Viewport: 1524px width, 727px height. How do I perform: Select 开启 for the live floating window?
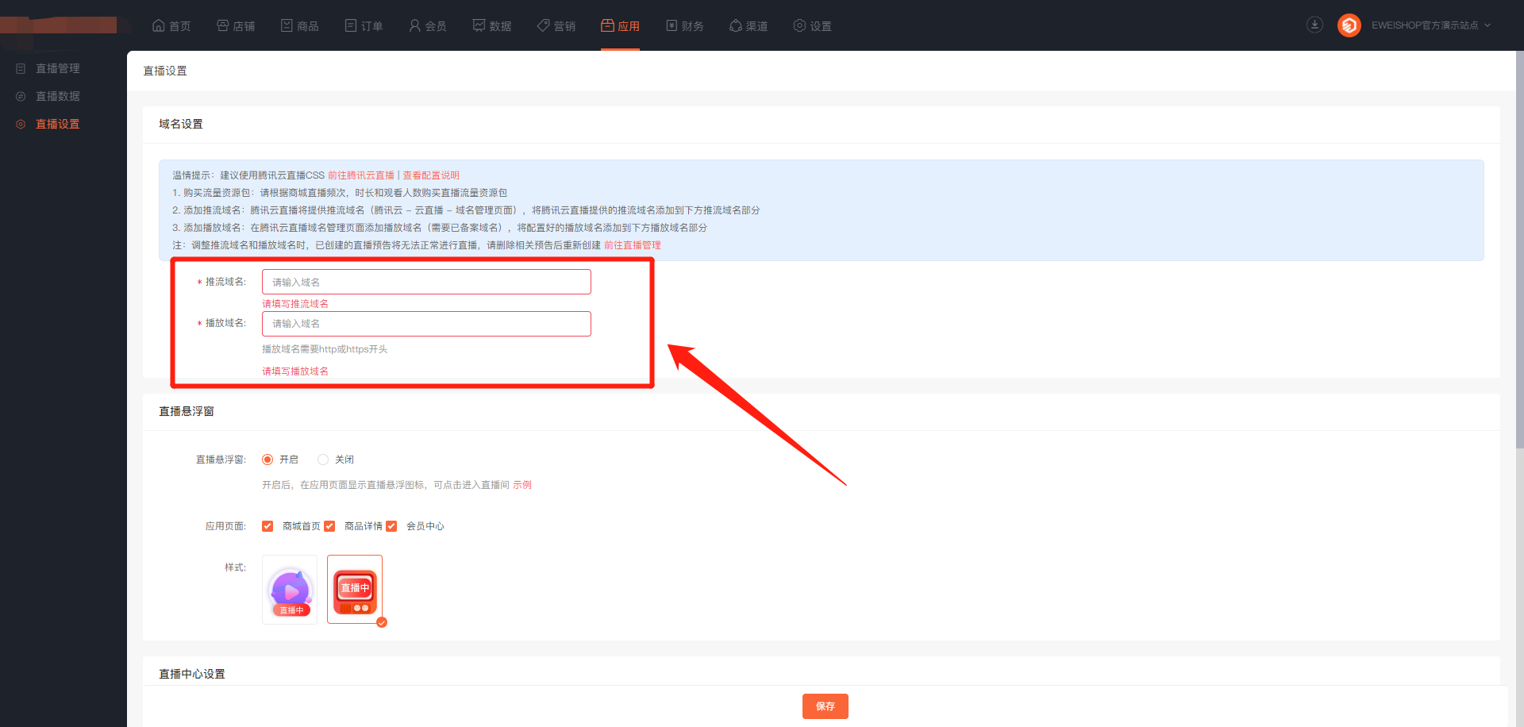pyautogui.click(x=267, y=460)
